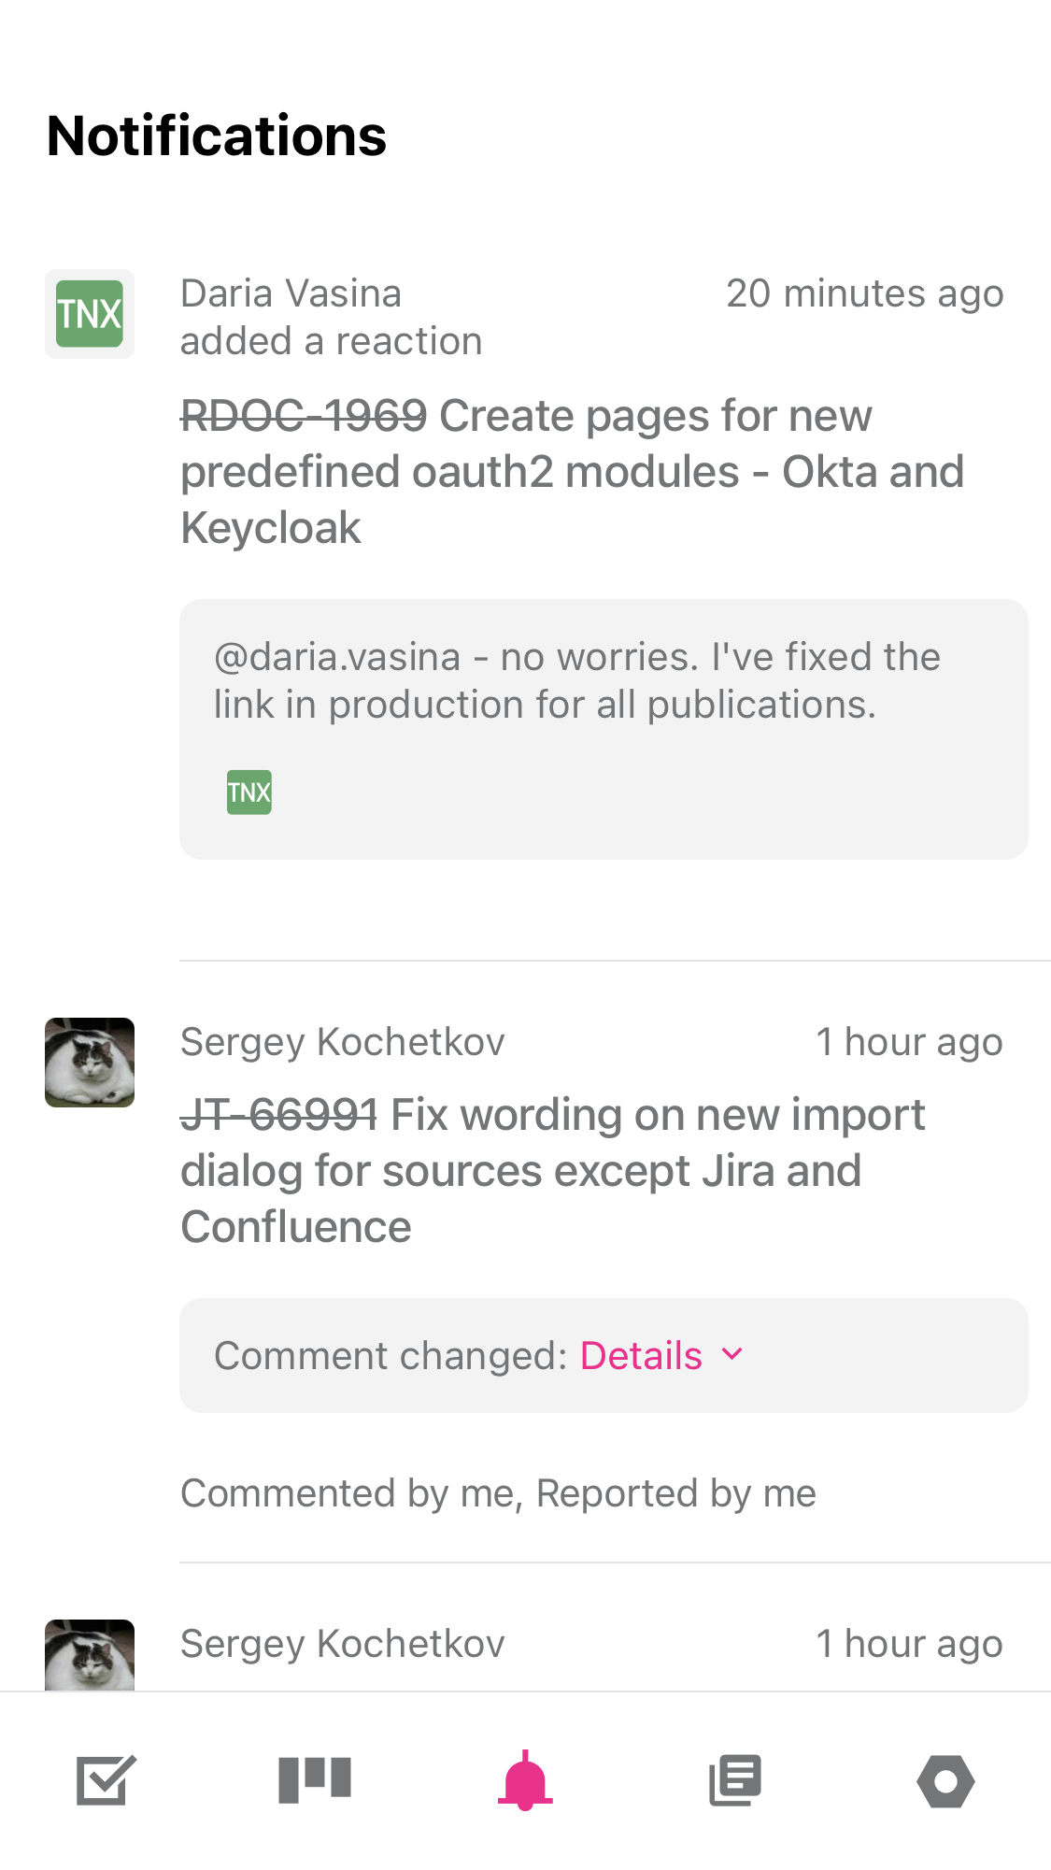1051x1870 pixels.
Task: Tap Sergey Kochetkov's cat avatar
Action: 89,1063
